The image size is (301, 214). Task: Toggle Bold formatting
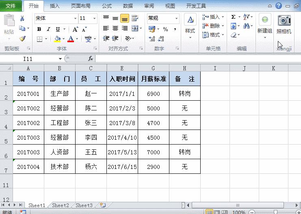point(39,29)
